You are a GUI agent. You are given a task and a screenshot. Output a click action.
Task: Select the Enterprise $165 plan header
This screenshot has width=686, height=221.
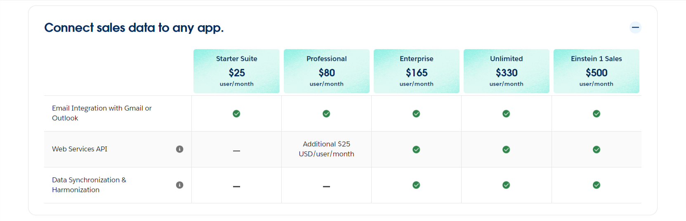416,71
